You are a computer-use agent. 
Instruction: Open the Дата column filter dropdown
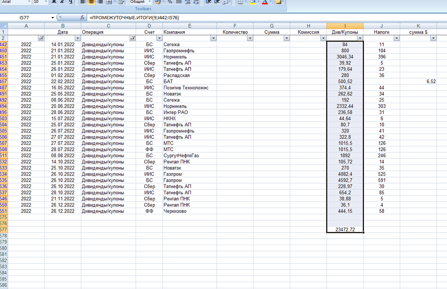point(77,38)
